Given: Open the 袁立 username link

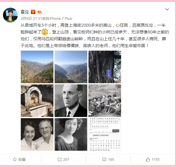Looking at the screenshot, I should pyautogui.click(x=25, y=12).
